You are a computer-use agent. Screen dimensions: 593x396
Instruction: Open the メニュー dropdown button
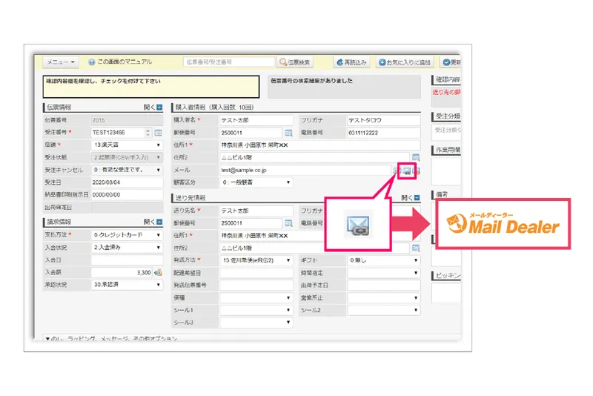point(61,62)
